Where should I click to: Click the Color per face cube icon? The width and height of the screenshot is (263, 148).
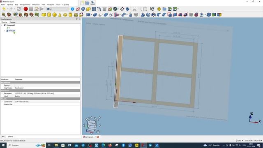click(x=219, y=15)
